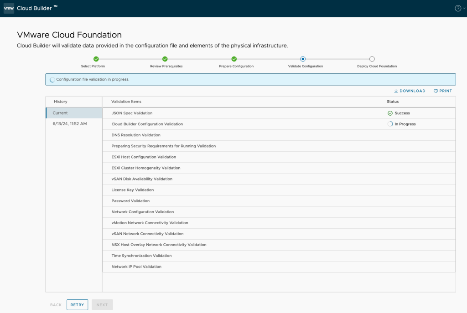Open the 6/13/24, 11:52 AM history entry
The image size is (467, 313).
[74, 124]
